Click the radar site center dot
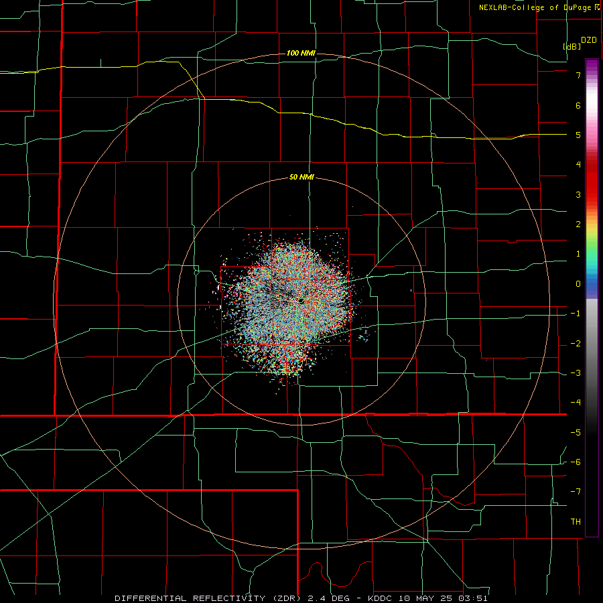603x603 pixels. [x=301, y=301]
